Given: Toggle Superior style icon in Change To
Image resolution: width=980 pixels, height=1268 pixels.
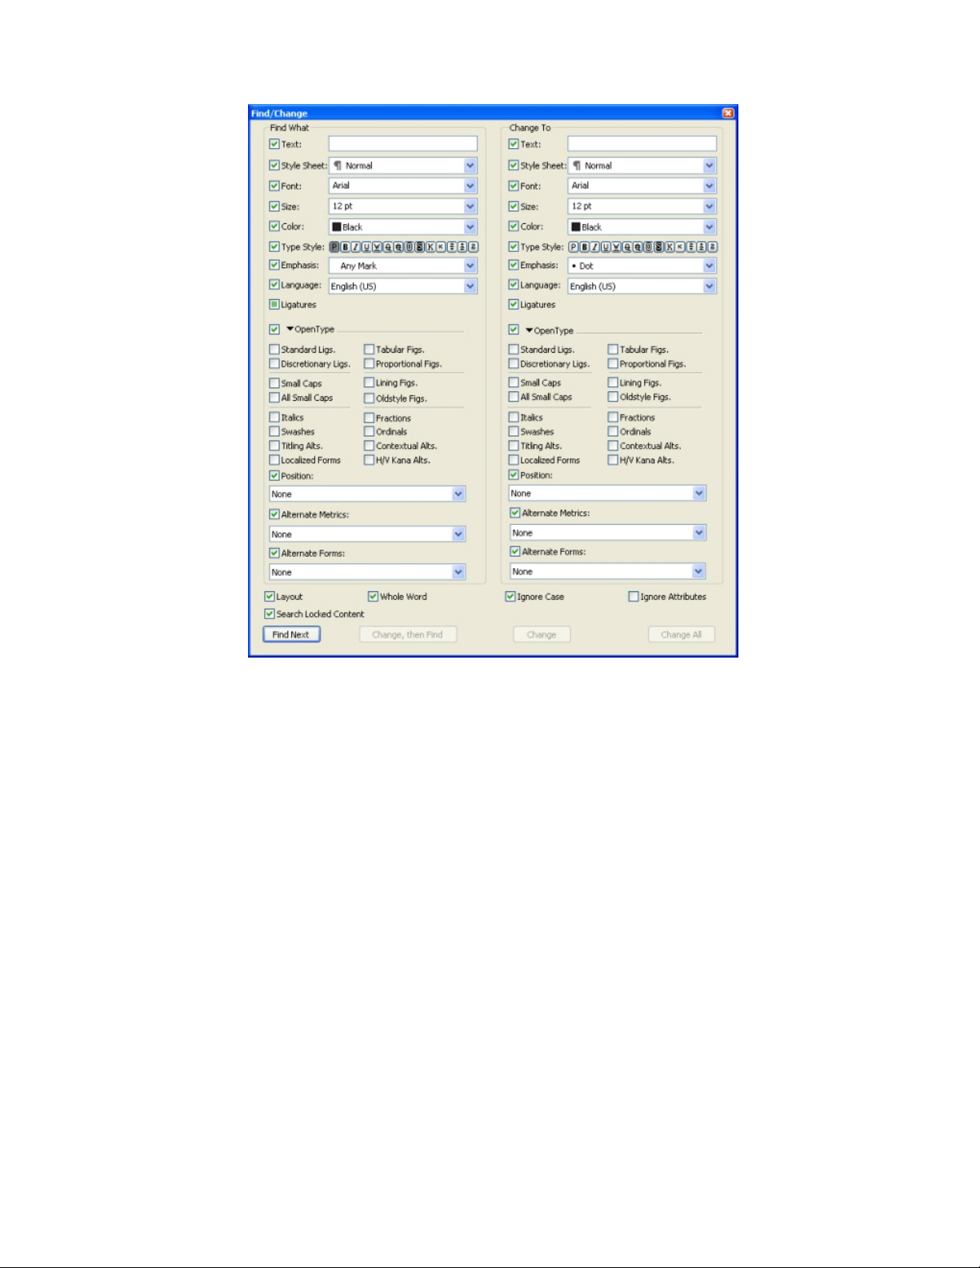Looking at the screenshot, I should 713,247.
